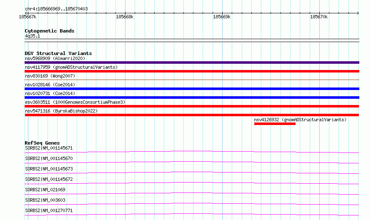Click the 185670k ruler tick label
Image resolution: width=371 pixels, height=220 pixels.
click(x=319, y=17)
